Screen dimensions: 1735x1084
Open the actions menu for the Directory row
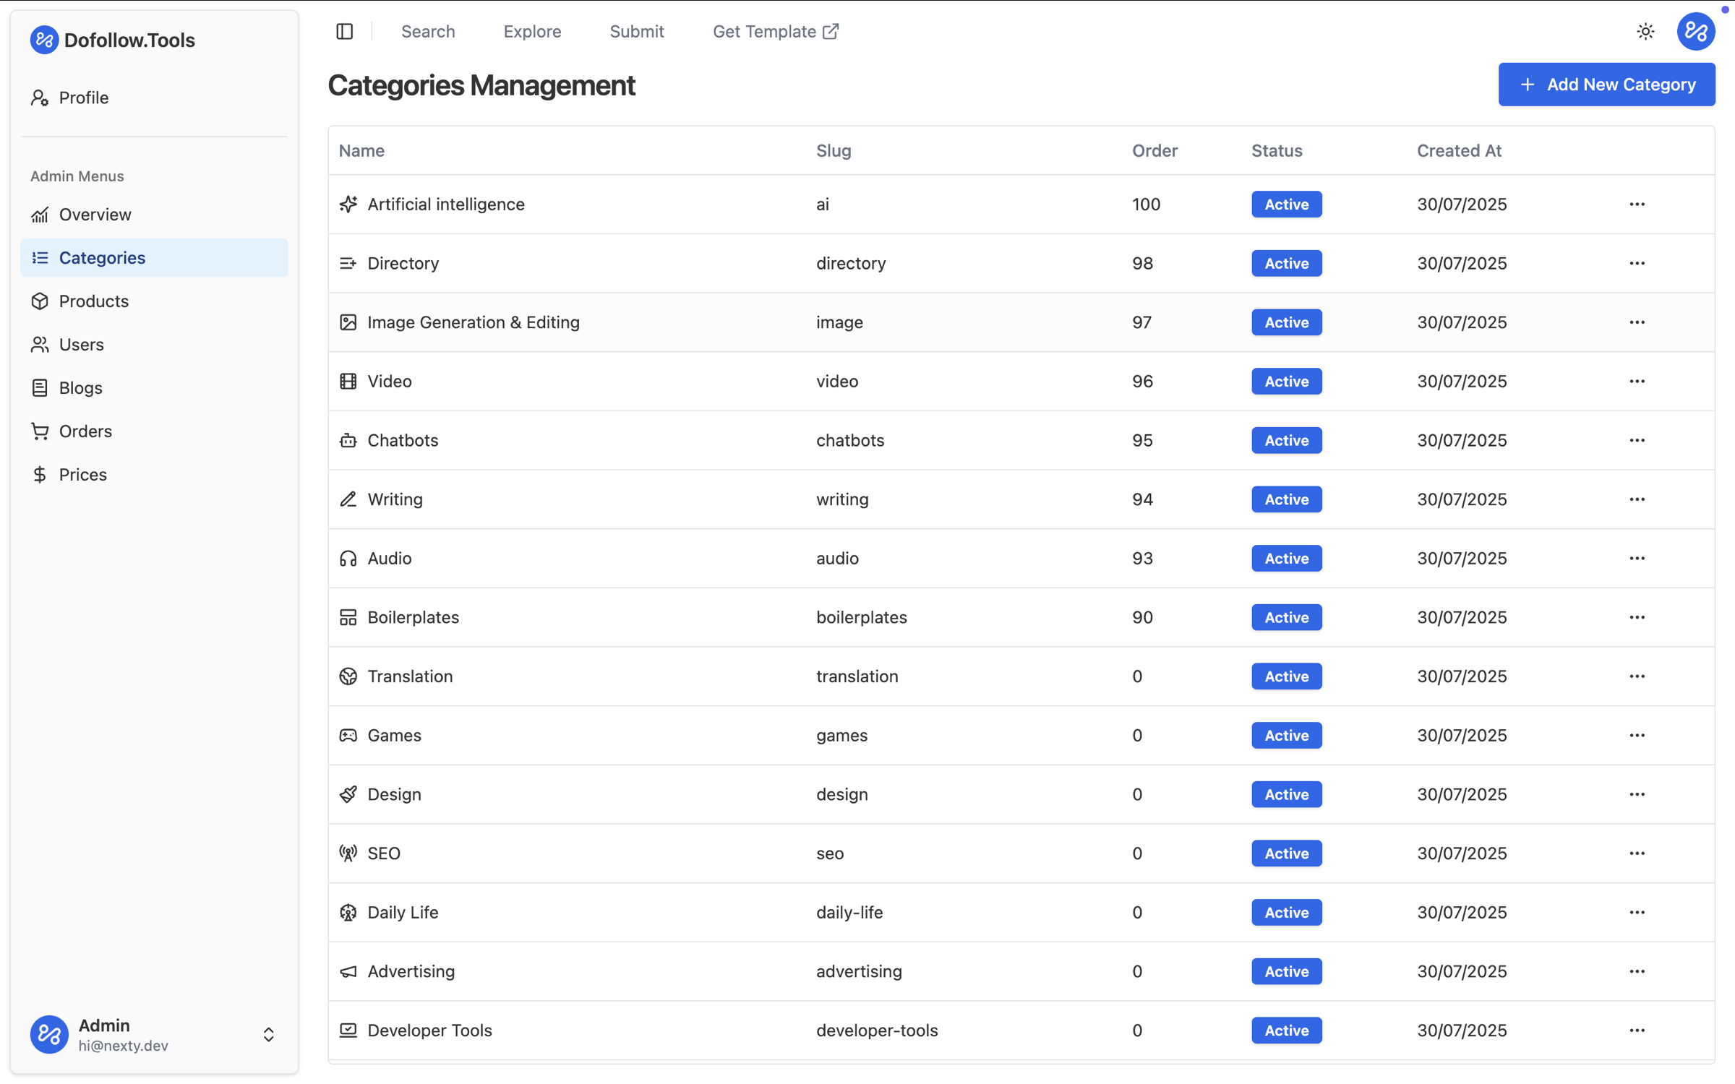[x=1637, y=264]
